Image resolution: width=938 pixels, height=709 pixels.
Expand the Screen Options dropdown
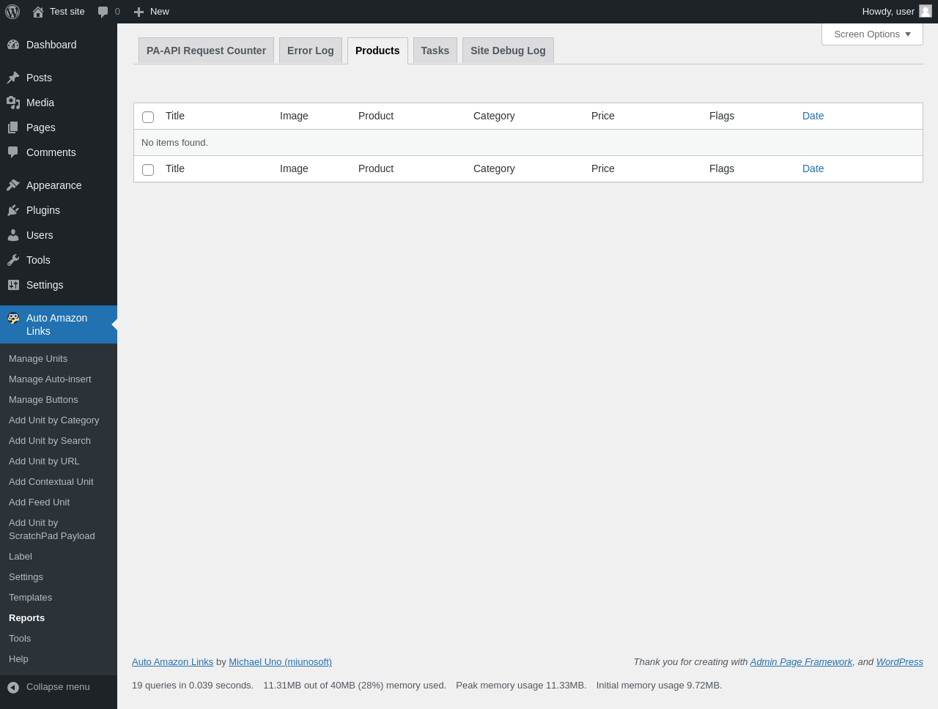pyautogui.click(x=872, y=34)
